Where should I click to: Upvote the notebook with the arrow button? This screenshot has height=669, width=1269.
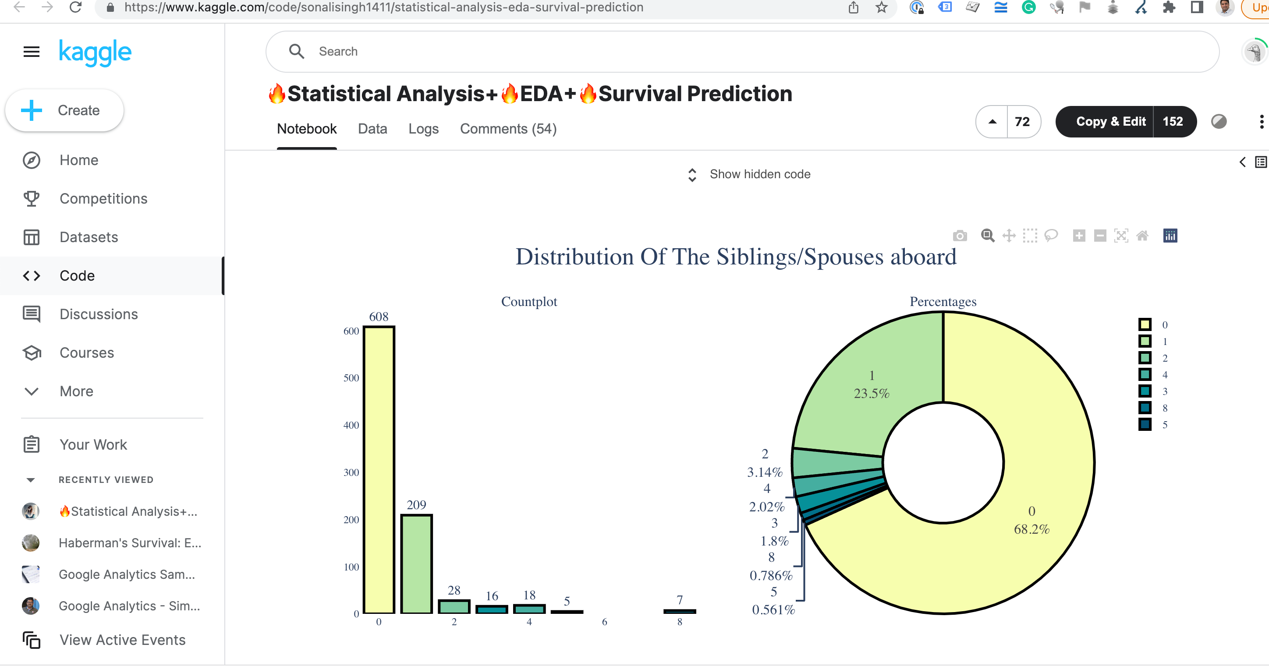click(992, 122)
